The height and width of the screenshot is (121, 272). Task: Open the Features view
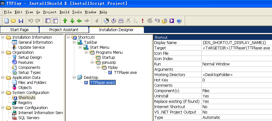pyautogui.click(x=26, y=63)
